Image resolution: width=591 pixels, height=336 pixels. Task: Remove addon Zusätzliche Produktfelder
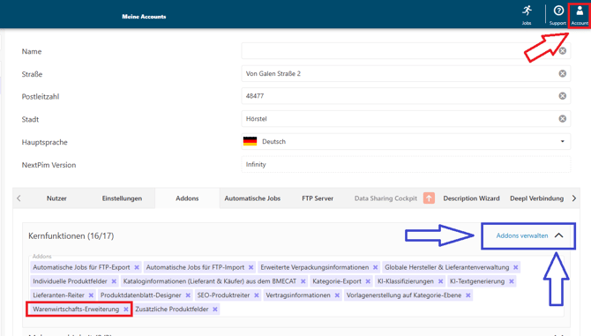point(215,310)
